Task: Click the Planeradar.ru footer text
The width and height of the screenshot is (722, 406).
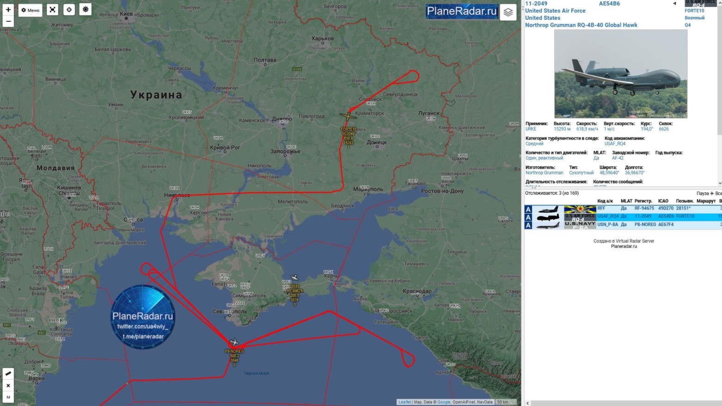Action: click(x=624, y=246)
